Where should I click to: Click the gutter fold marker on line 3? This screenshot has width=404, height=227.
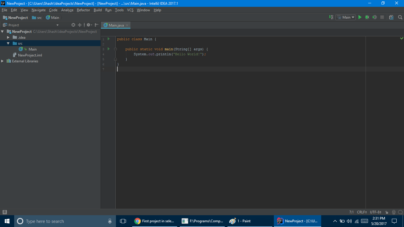[x=115, y=49]
